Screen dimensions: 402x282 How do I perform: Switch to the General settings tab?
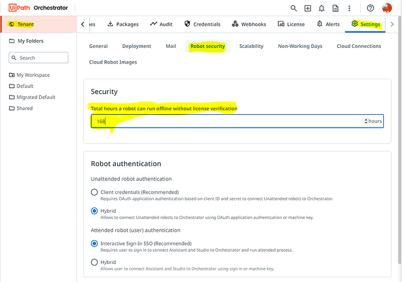(x=98, y=46)
